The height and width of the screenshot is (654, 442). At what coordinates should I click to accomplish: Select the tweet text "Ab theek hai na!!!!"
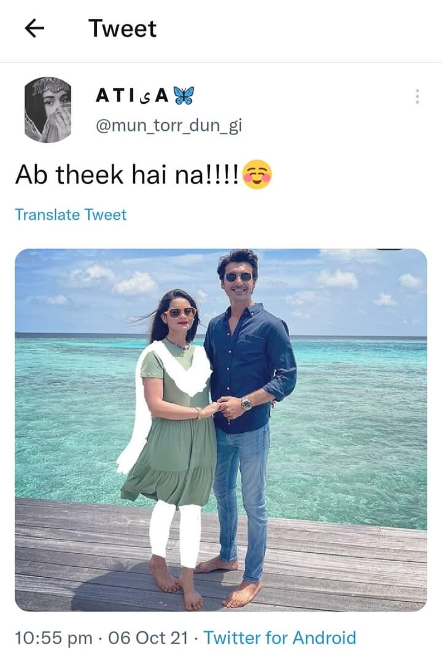click(128, 174)
